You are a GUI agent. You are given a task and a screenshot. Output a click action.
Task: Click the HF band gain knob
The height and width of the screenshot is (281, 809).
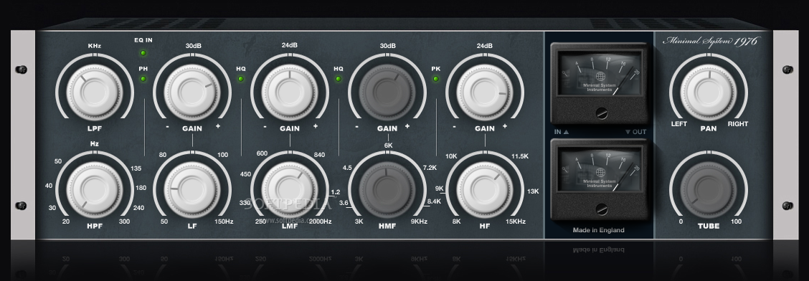(x=485, y=92)
